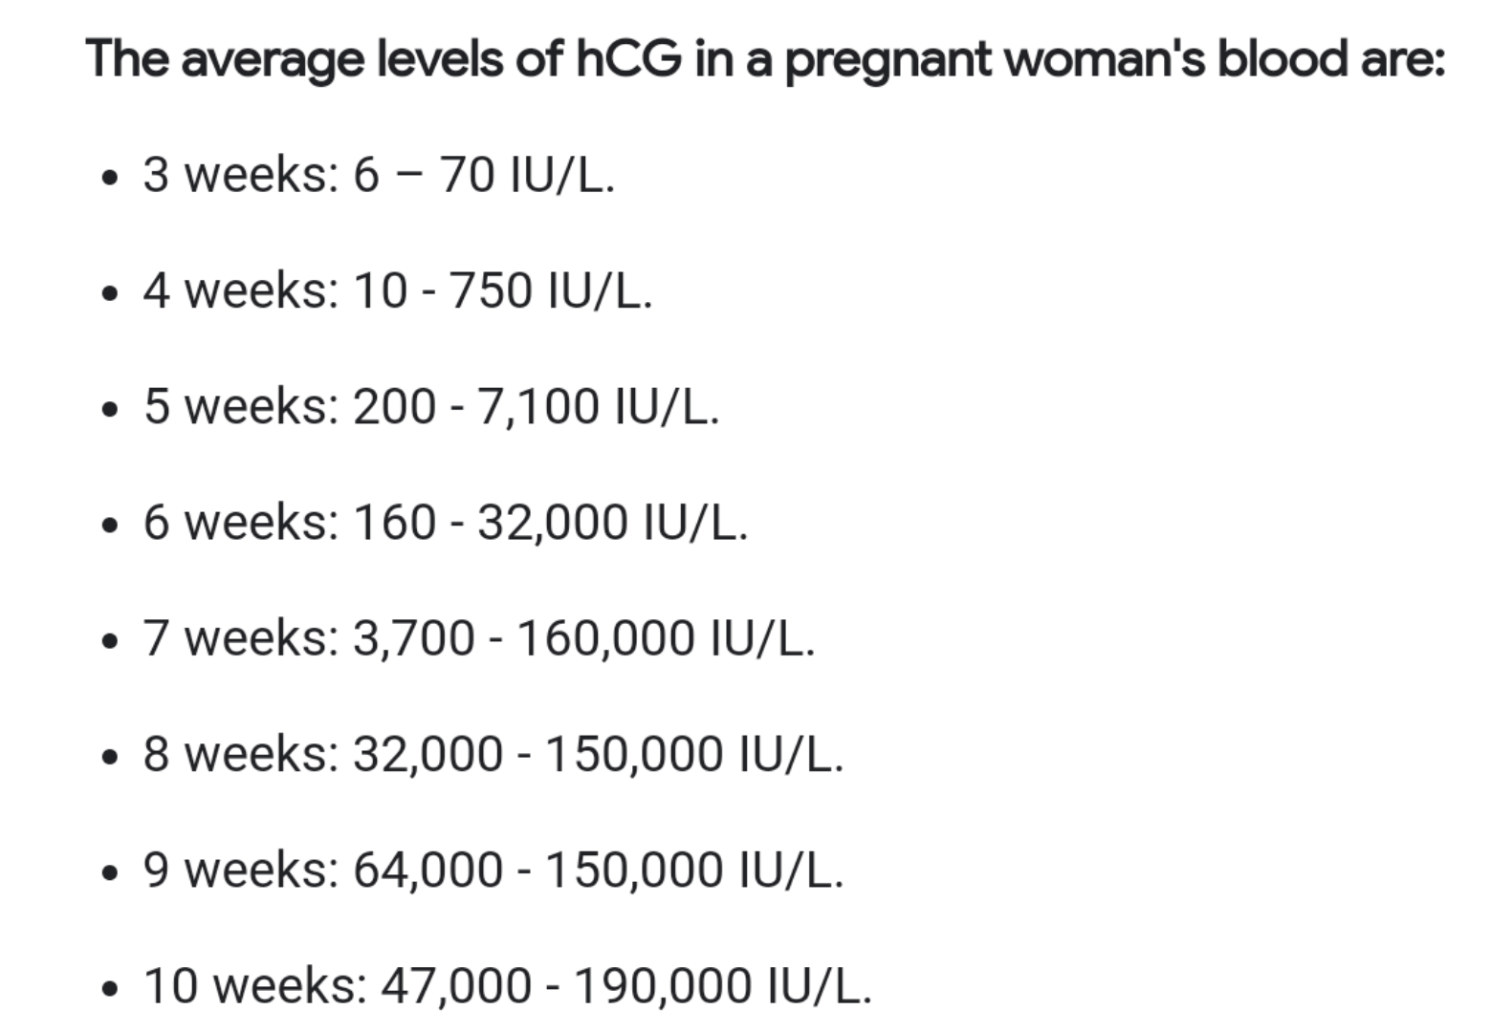Select the "6 – 70 IU/L" value
This screenshot has width=1491, height=1032.
[x=482, y=175]
